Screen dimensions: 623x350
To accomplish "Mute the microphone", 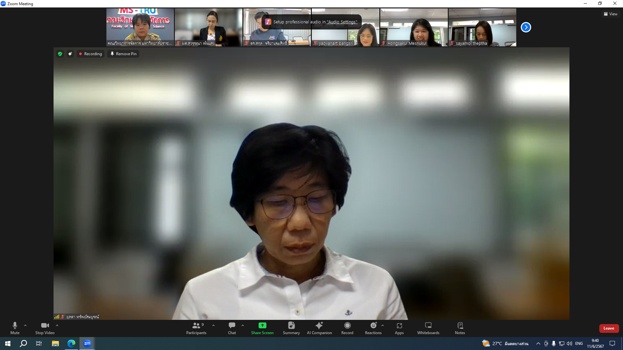I will click(x=15, y=328).
